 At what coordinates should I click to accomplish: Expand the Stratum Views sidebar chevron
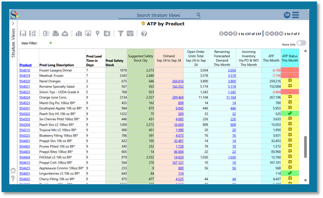pyautogui.click(x=13, y=23)
